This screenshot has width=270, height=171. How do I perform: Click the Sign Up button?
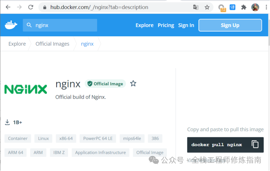pyautogui.click(x=230, y=25)
